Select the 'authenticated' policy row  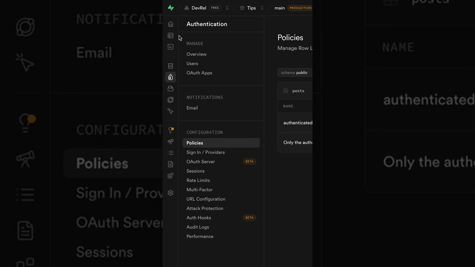click(295, 123)
